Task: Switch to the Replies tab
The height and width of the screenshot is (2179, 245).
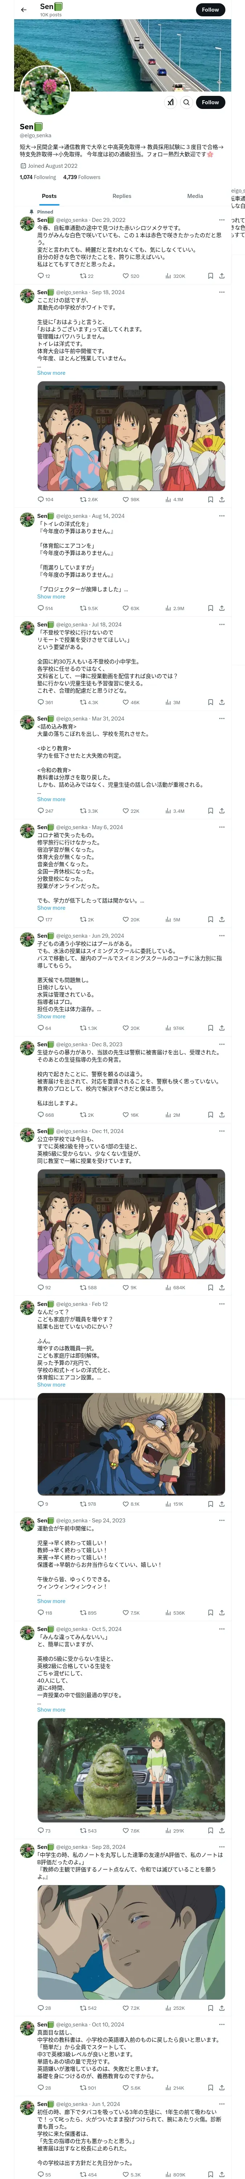Action: tap(122, 195)
